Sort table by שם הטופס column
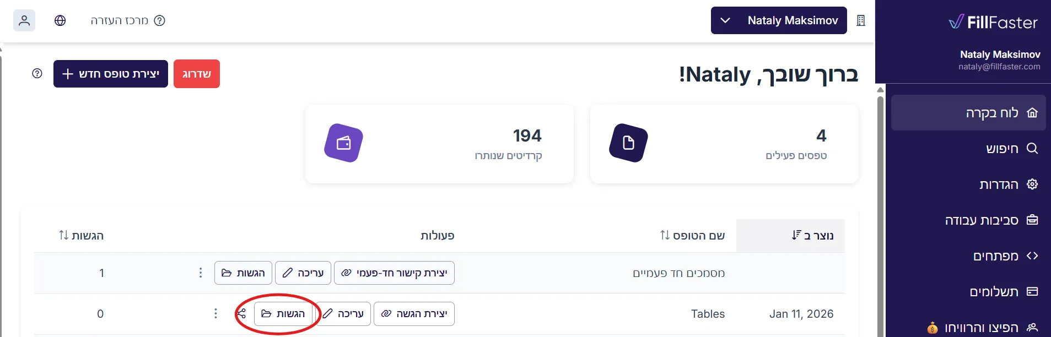This screenshot has height=337, width=1051. 692,236
